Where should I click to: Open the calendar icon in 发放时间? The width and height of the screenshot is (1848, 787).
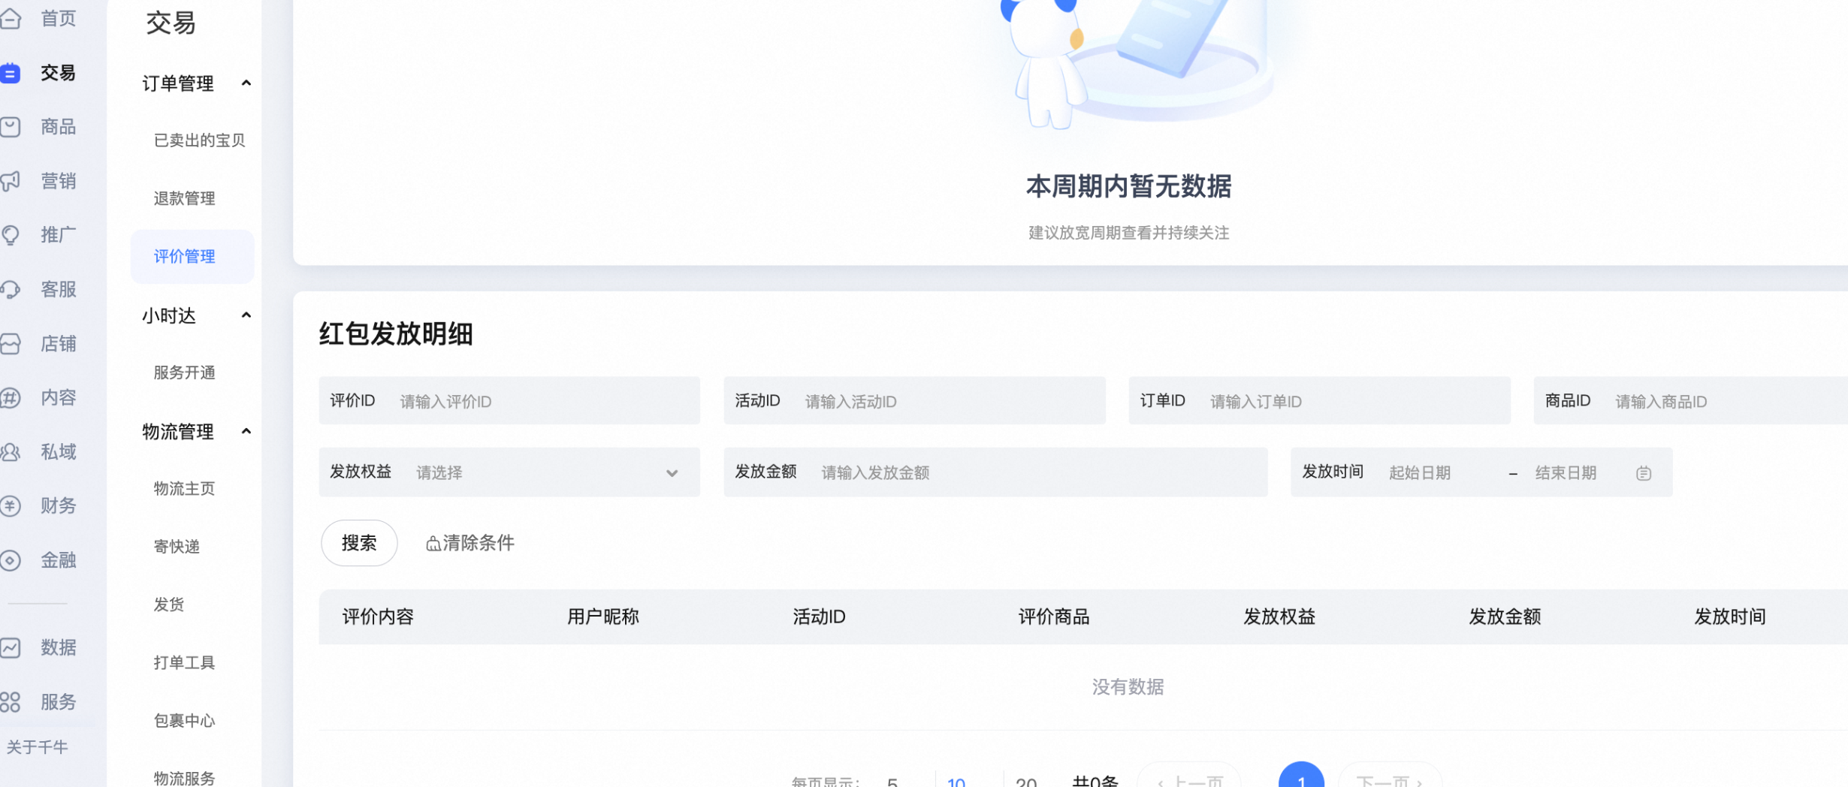point(1644,473)
